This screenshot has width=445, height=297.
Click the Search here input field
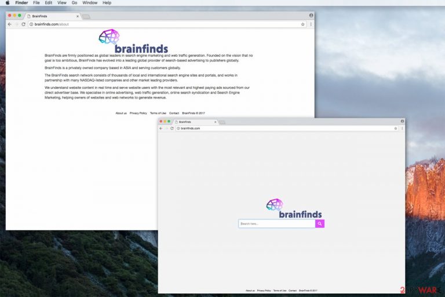pos(277,224)
